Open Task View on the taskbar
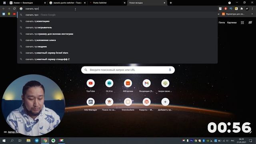The image size is (256, 144). click(x=20, y=140)
